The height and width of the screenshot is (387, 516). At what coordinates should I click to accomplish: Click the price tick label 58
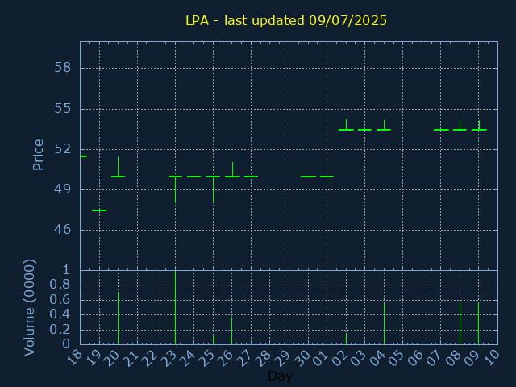(x=63, y=68)
